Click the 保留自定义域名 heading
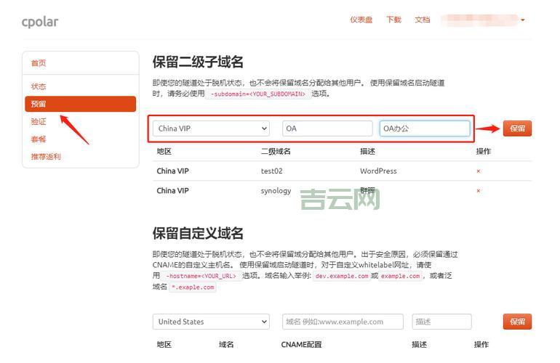 click(x=198, y=234)
